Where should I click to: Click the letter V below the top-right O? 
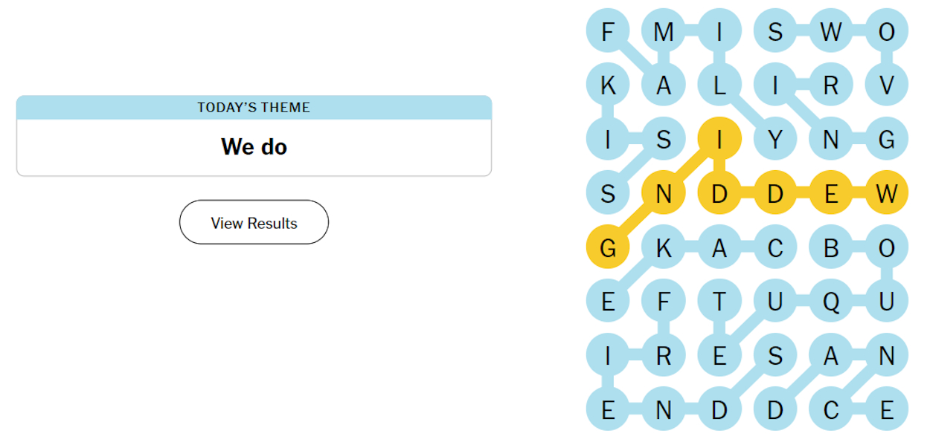[x=887, y=84]
